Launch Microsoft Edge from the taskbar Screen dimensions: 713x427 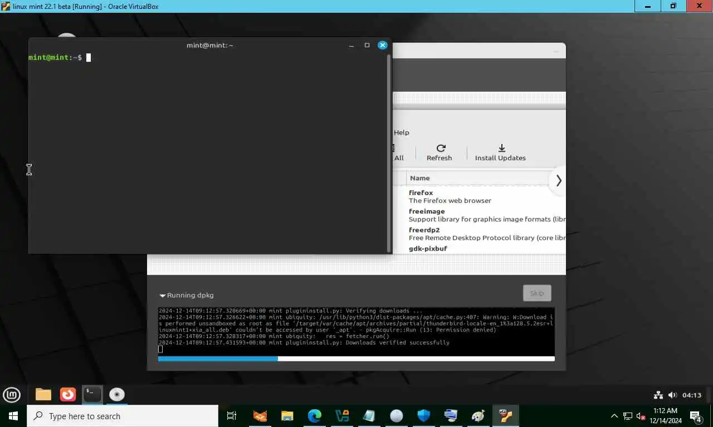tap(315, 416)
